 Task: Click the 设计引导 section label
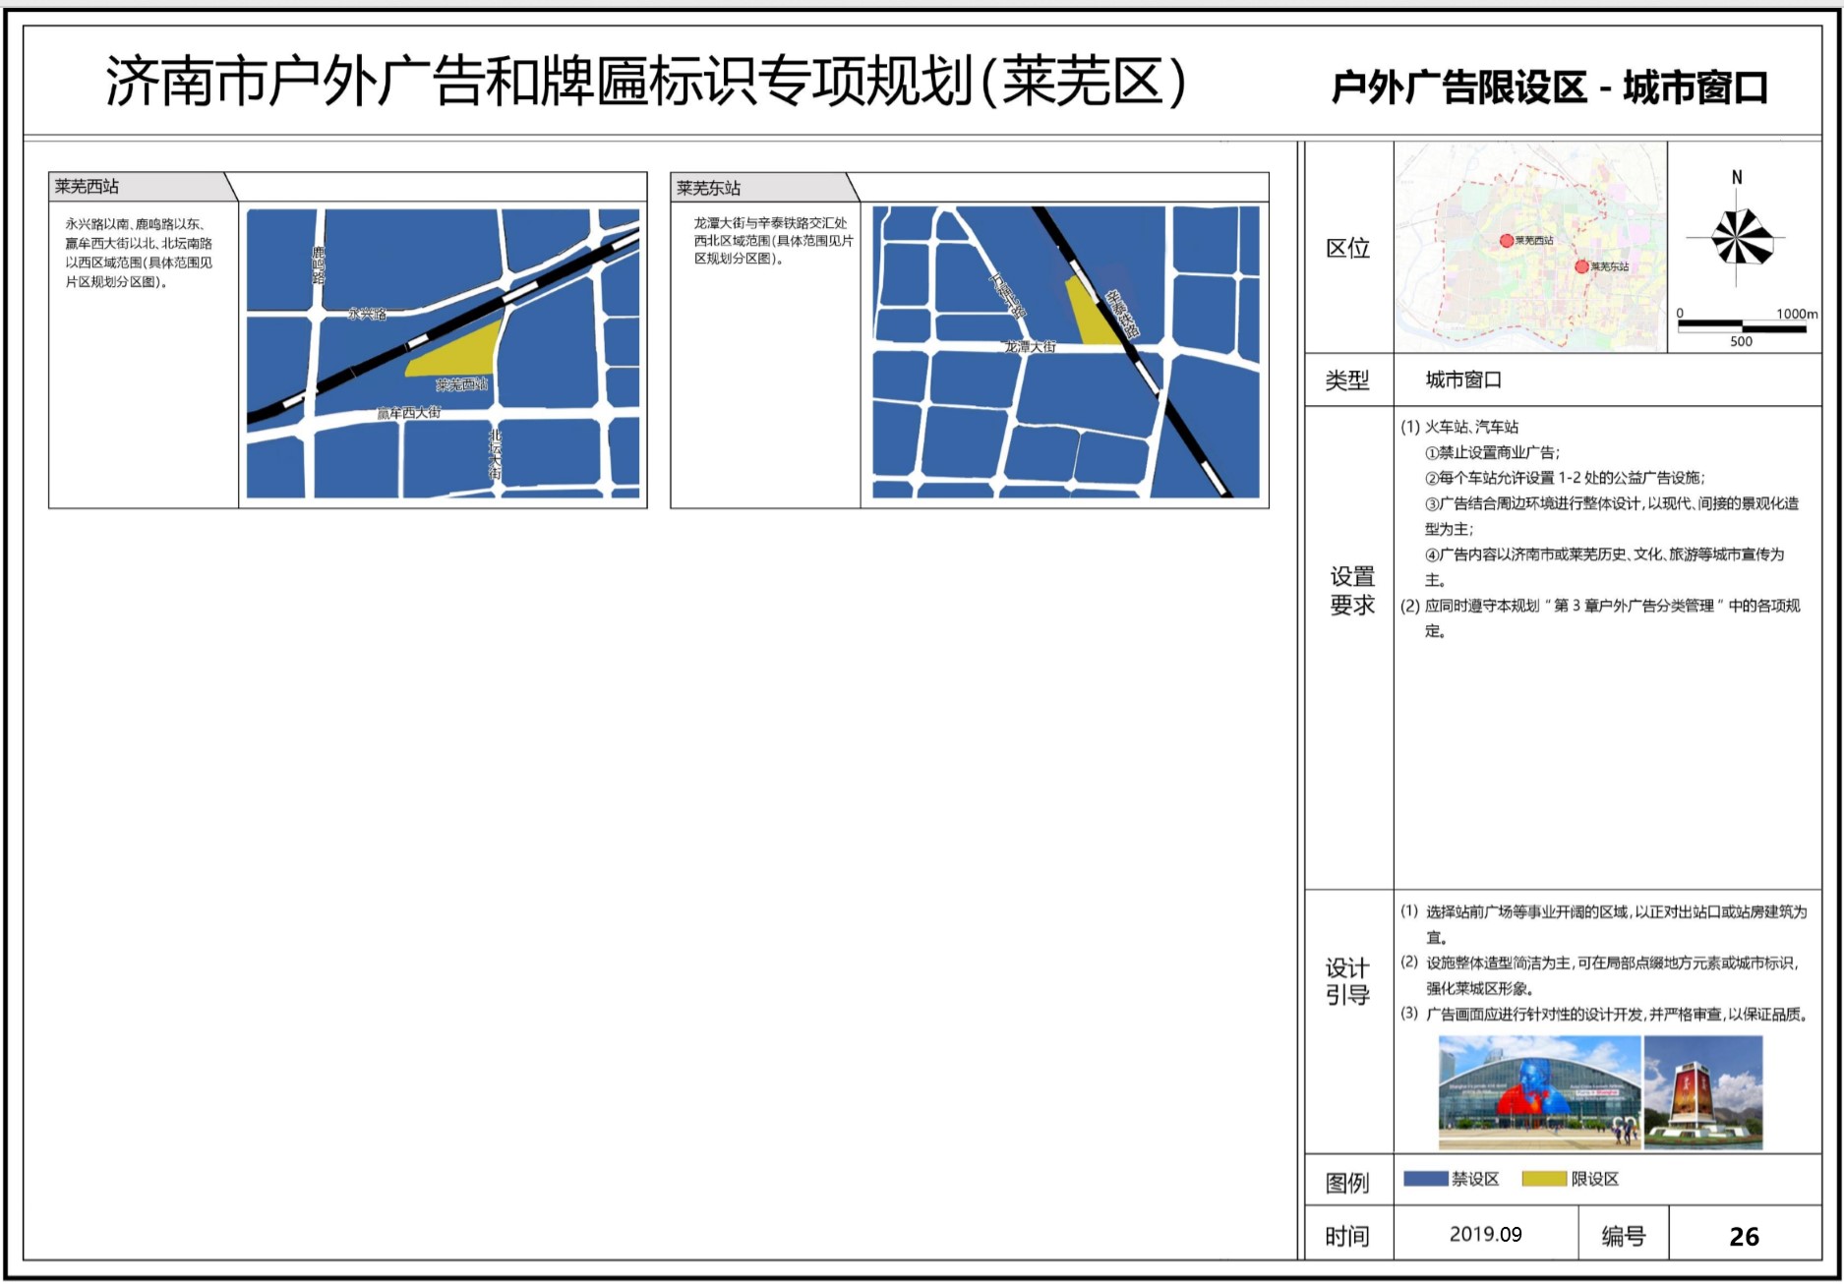pos(1347,981)
